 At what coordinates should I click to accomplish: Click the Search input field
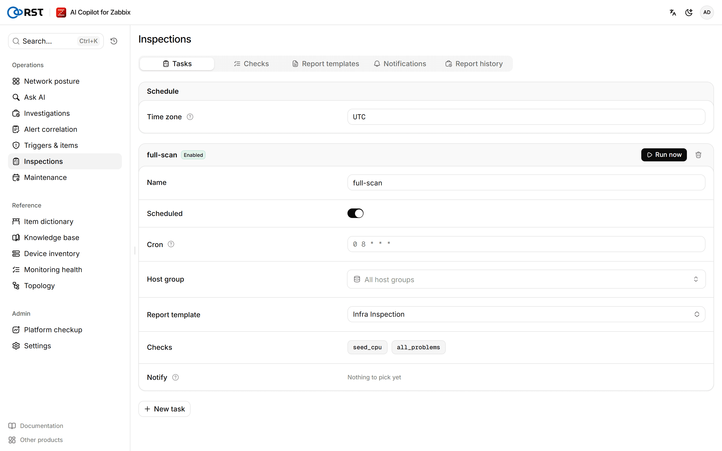pyautogui.click(x=56, y=41)
